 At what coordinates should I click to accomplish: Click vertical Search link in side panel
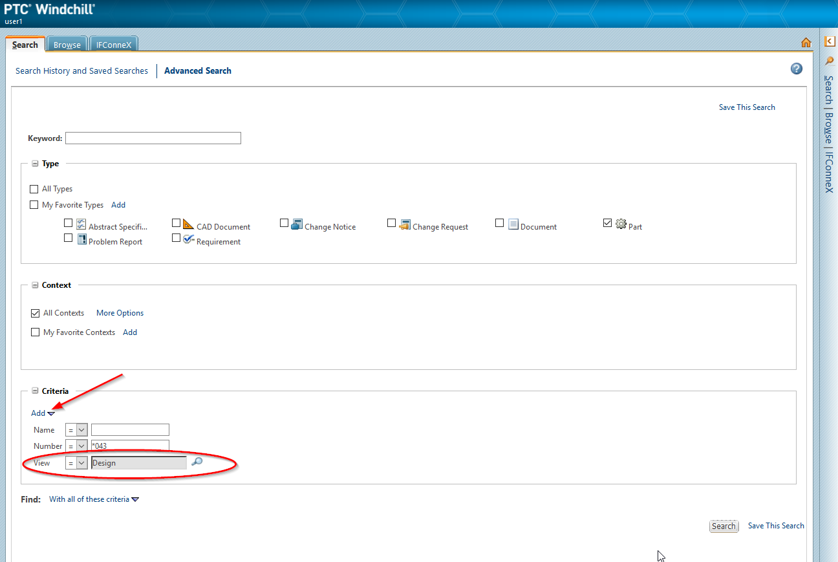[828, 90]
